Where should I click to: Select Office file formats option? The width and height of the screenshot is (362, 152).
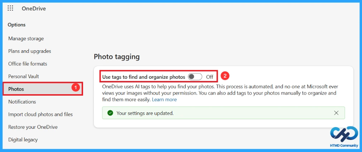[28, 64]
